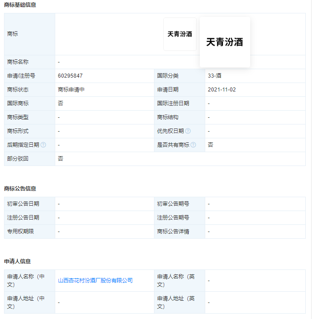
Task: Click the 国际注册日期 label cell
Action: click(180, 104)
